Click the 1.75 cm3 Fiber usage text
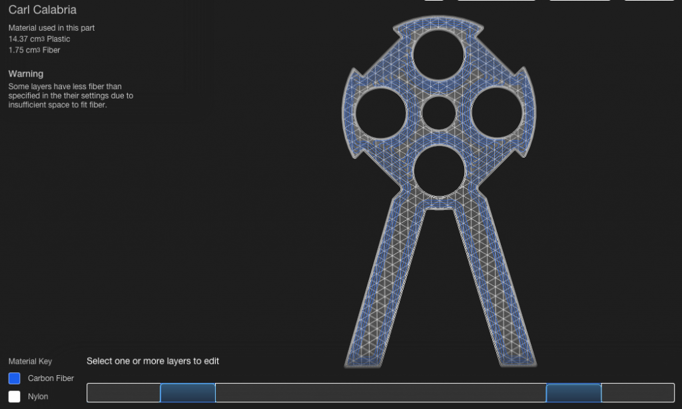 pyautogui.click(x=34, y=50)
